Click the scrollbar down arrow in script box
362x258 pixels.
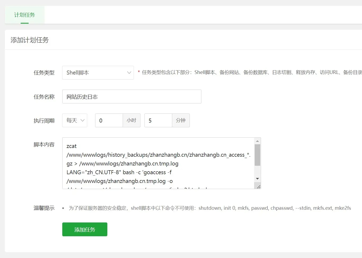257,178
